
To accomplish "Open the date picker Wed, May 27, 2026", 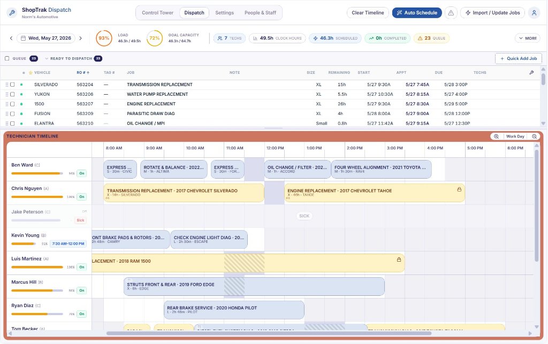I will [x=46, y=38].
